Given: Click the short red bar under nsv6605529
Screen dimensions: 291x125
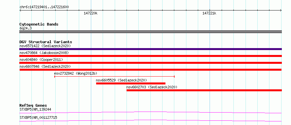Looking at the screenshot, I should 131,83.
